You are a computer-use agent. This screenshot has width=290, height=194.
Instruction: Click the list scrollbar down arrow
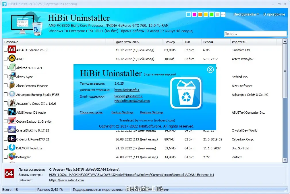point(285,160)
